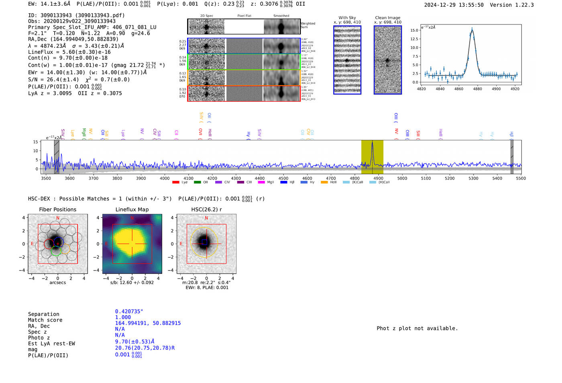This screenshot has height=383, width=562.
Task: Click the yellow highlighted emission line region
Action: tap(372, 157)
